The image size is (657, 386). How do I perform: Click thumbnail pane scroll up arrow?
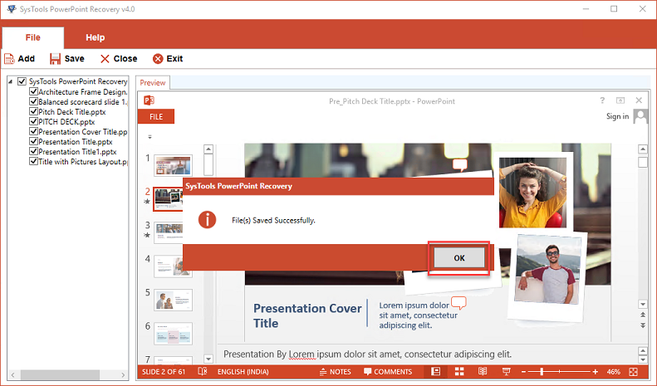(208, 149)
